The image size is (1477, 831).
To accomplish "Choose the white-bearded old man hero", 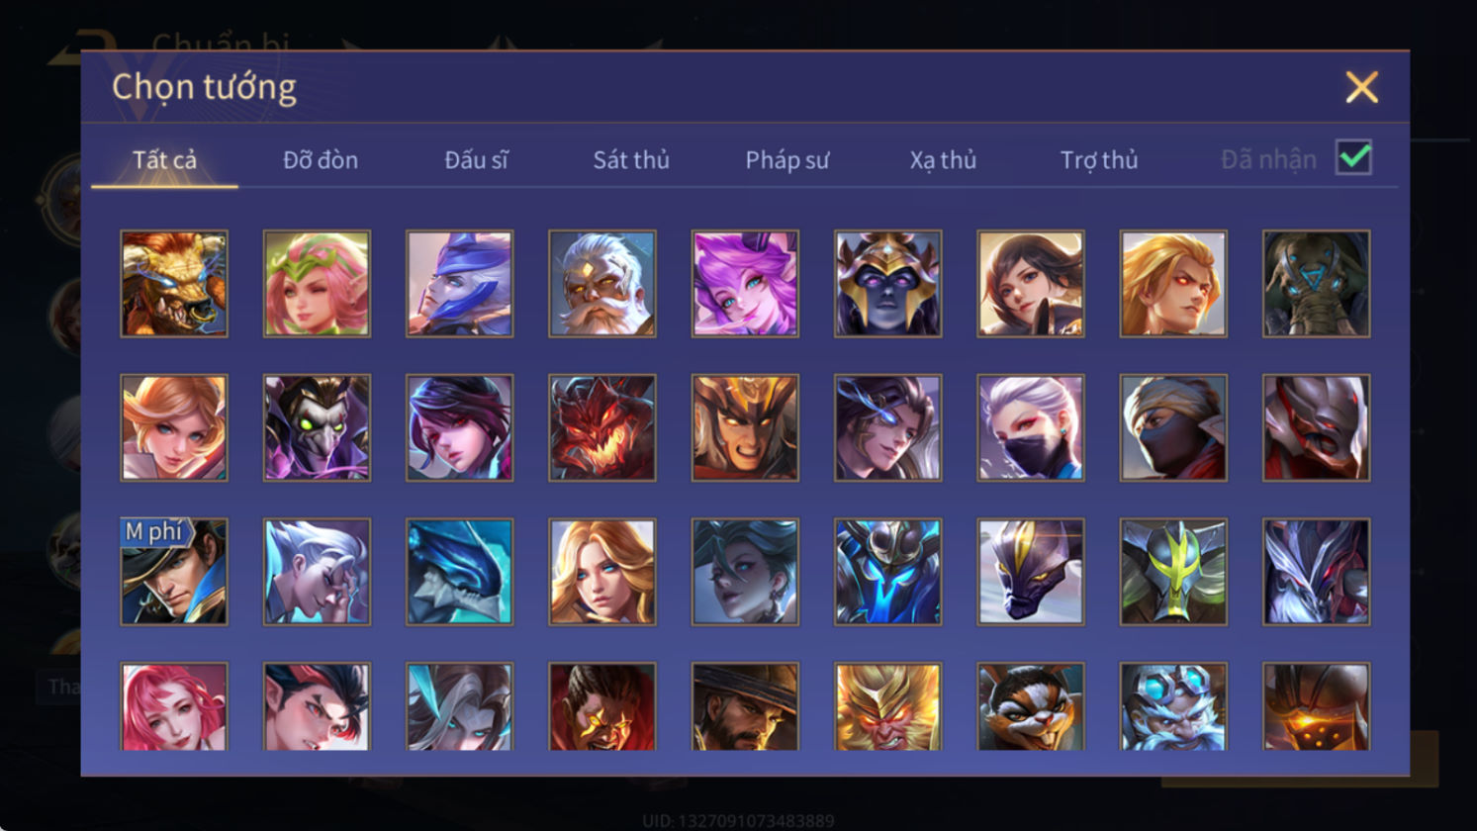I will 602,284.
